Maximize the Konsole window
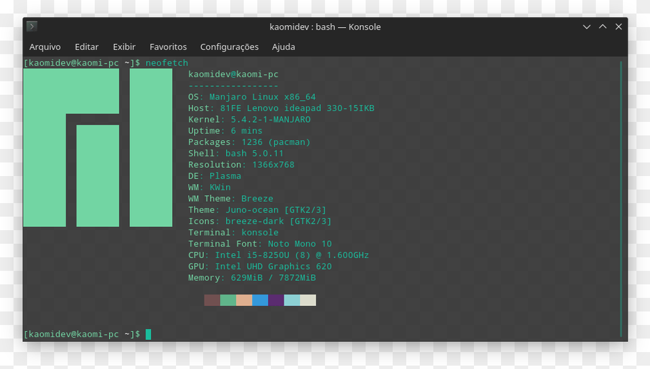The height and width of the screenshot is (369, 650). 603,26
